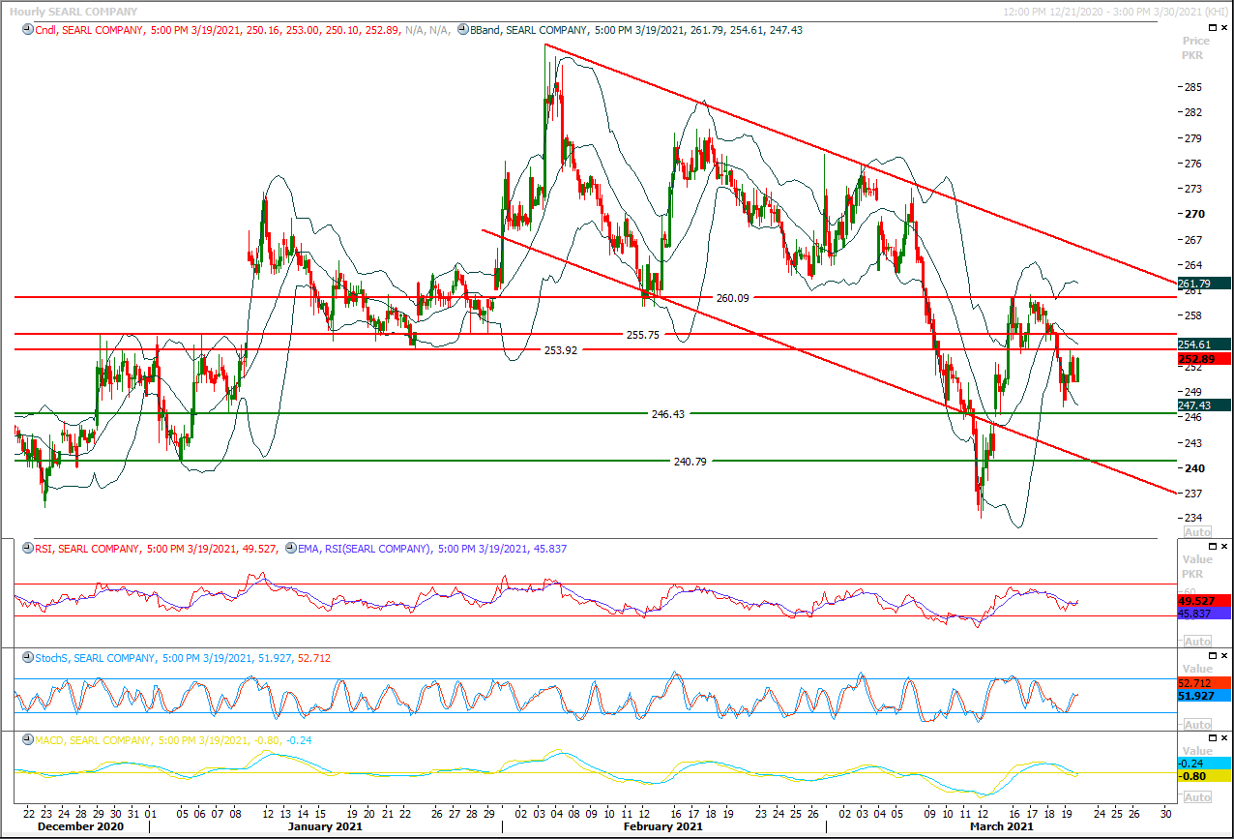Click the Auto scale button on the StochS pane
1234x839 pixels.
1197,724
